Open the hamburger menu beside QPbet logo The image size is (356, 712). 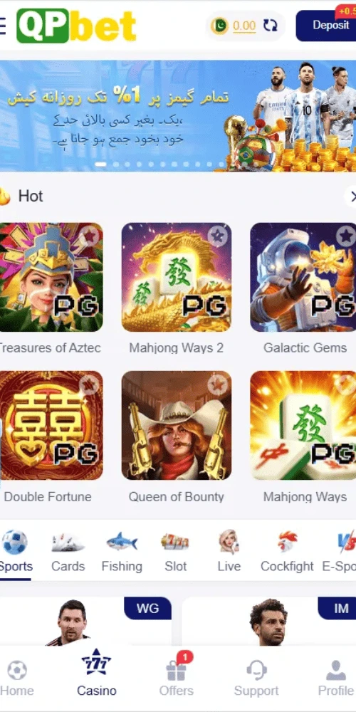point(2,26)
